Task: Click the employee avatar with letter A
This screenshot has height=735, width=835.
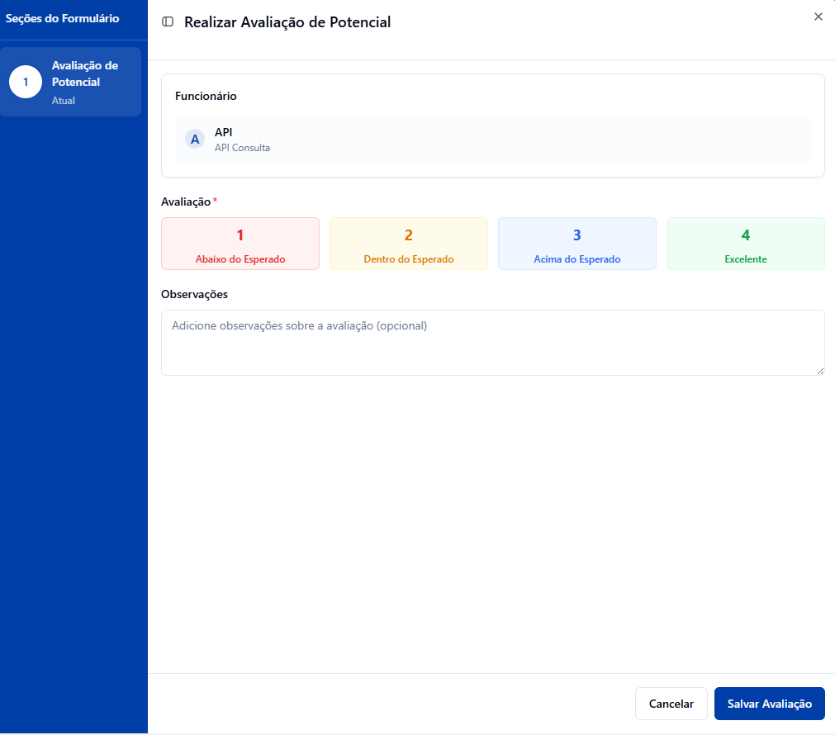Action: click(195, 139)
